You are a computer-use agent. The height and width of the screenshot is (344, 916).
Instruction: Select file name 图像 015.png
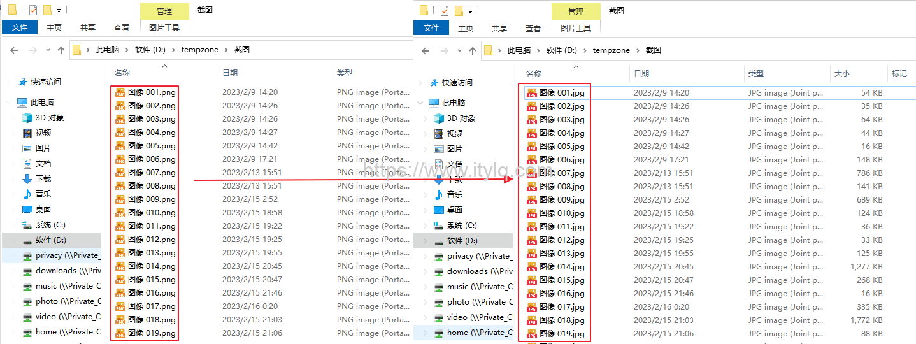coord(152,280)
